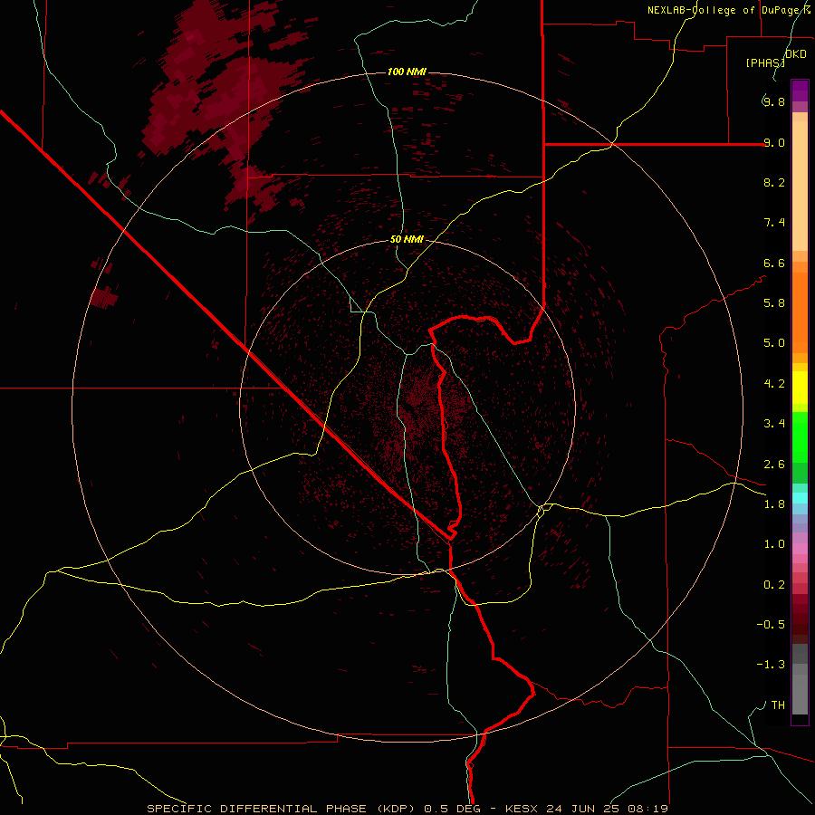Click the 3.4 value on the color scale

pyautogui.click(x=774, y=424)
